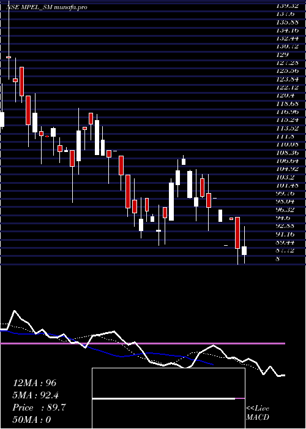The width and height of the screenshot is (306, 429).
Task: Click the 5MA : 92.4 readout
Action: (35, 395)
